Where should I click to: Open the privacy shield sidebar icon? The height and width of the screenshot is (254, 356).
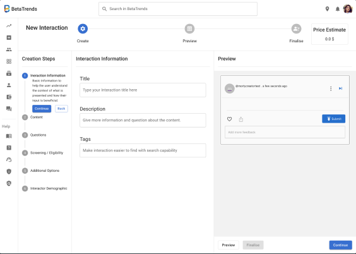[x=9, y=171]
